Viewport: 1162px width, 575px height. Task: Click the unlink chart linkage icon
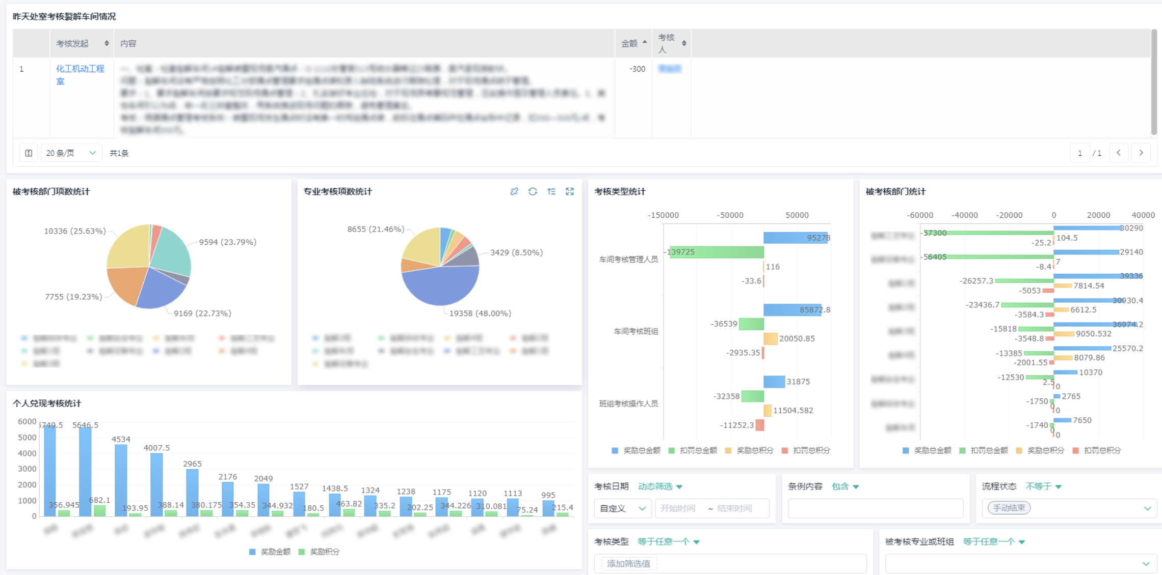514,191
